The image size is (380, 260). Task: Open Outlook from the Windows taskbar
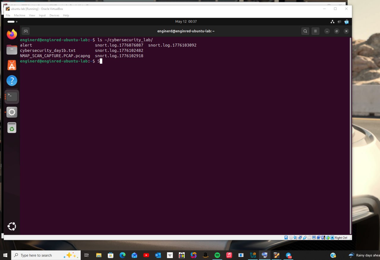pyautogui.click(x=158, y=255)
